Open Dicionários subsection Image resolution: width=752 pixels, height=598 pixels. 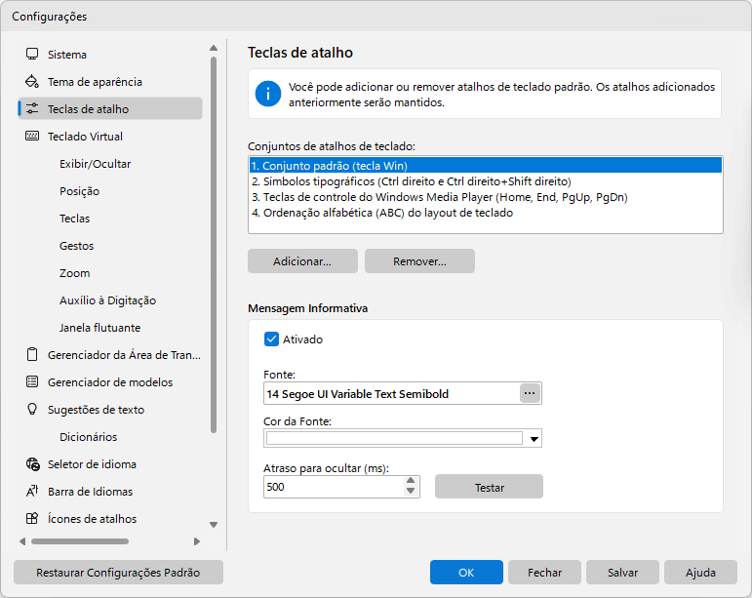tap(88, 437)
